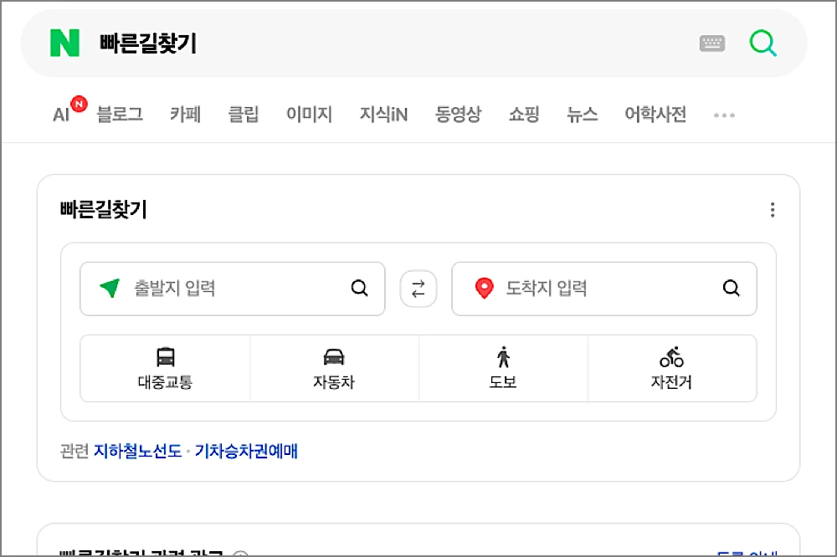Screen dimensions: 837x557
Task: Click the search icon in 도착지 field
Action: tap(732, 288)
